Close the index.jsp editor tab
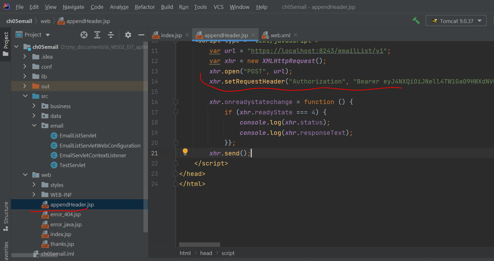The height and width of the screenshot is (261, 494). coord(187,35)
